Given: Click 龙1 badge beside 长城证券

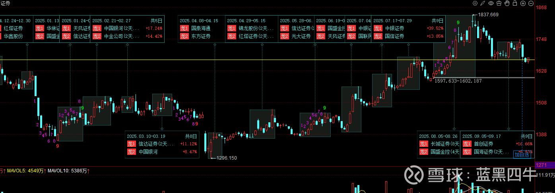Looking at the screenshot, I should pos(424,144).
